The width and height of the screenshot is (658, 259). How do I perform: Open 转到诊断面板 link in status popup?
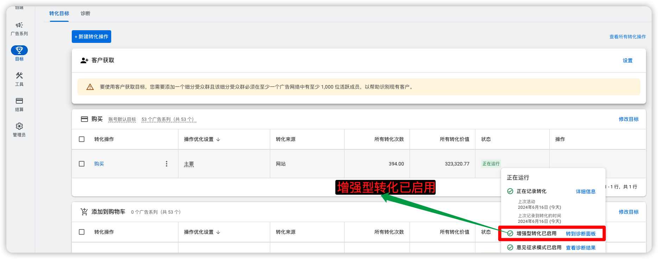581,234
